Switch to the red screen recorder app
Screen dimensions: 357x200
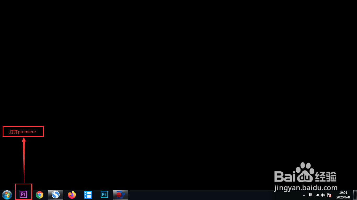(x=120, y=195)
